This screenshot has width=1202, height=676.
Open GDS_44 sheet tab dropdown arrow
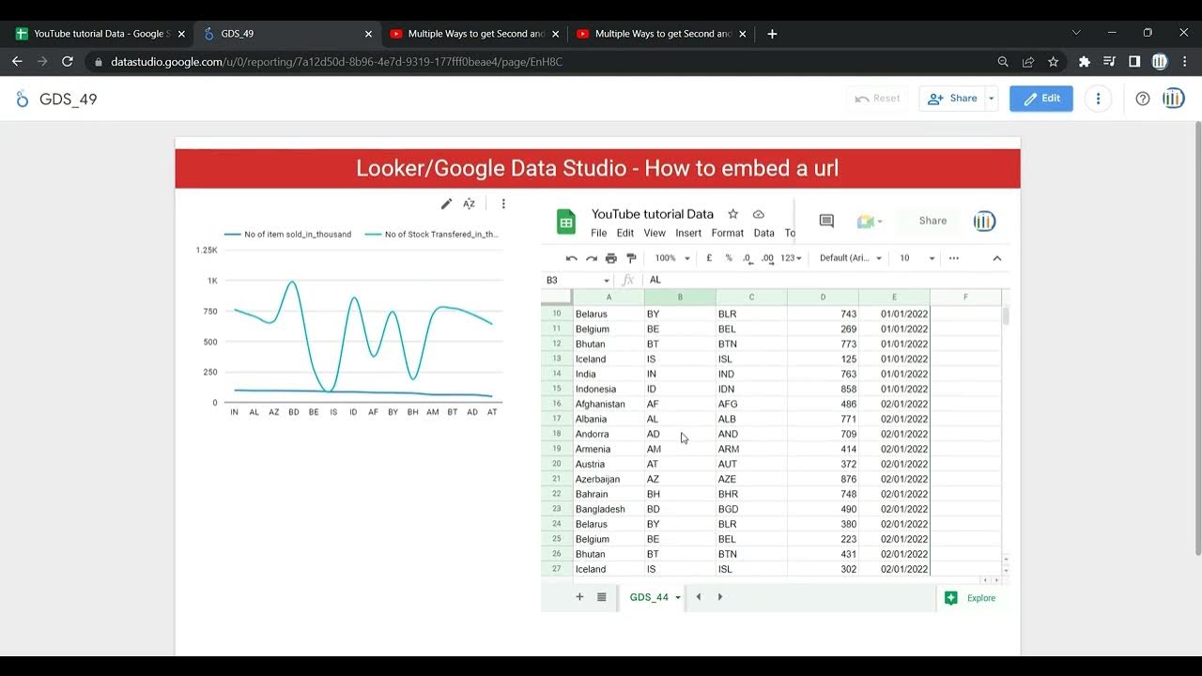click(x=678, y=598)
